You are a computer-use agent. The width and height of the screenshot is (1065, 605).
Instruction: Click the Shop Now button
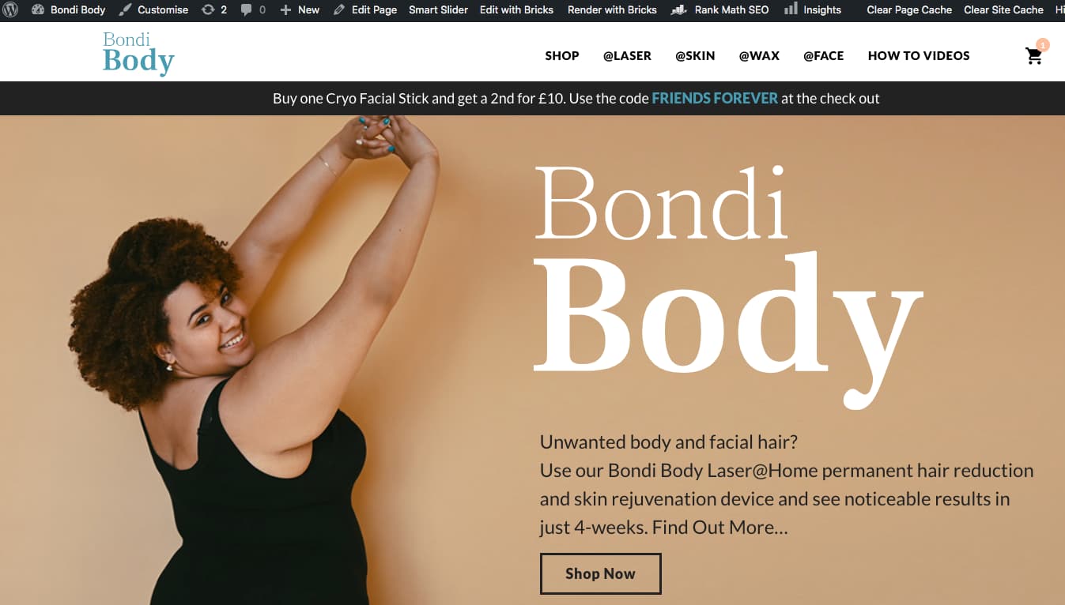(600, 573)
